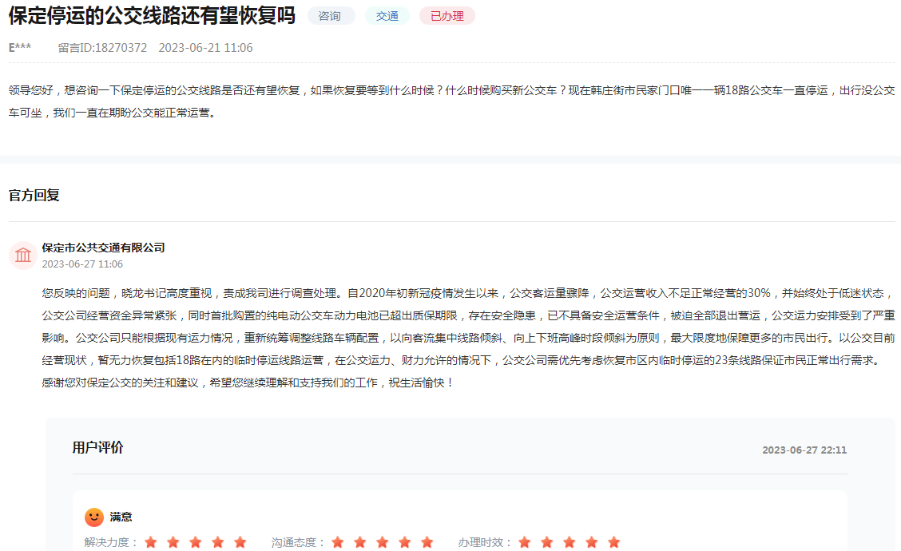Click the 已办理 status tag
This screenshot has width=901, height=551.
coord(447,16)
